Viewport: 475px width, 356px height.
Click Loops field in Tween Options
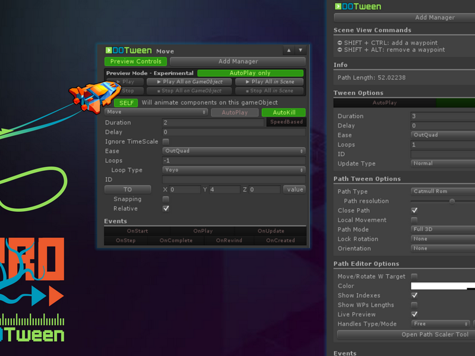click(x=442, y=144)
